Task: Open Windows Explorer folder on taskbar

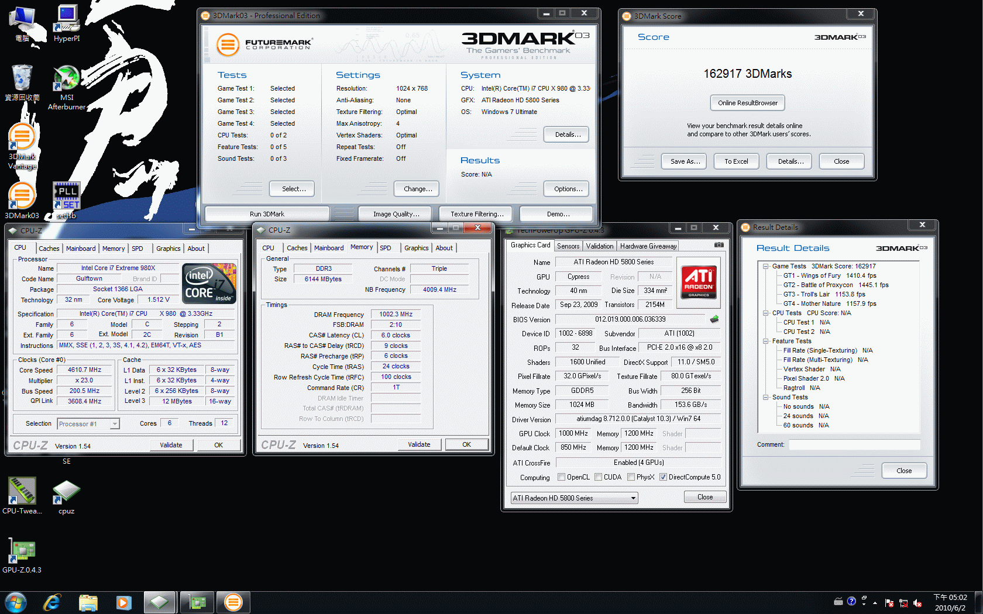Action: click(88, 602)
